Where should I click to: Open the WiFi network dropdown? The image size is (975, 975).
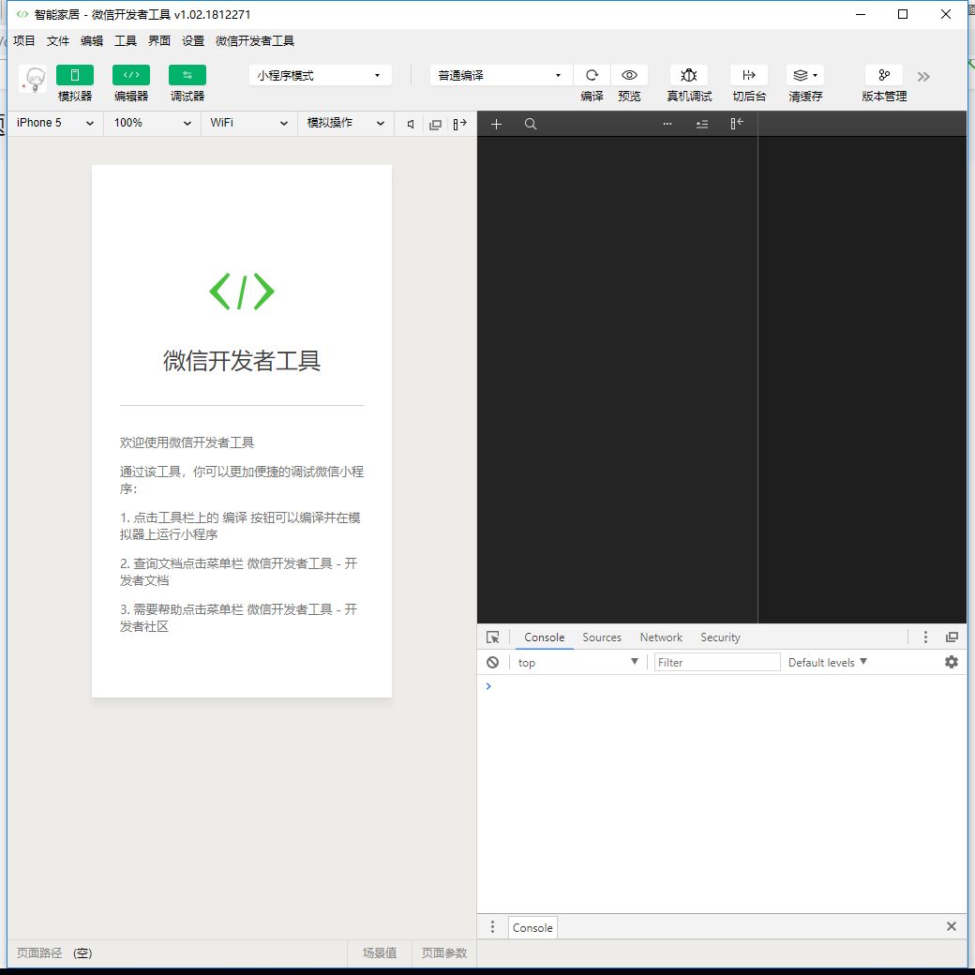click(248, 123)
